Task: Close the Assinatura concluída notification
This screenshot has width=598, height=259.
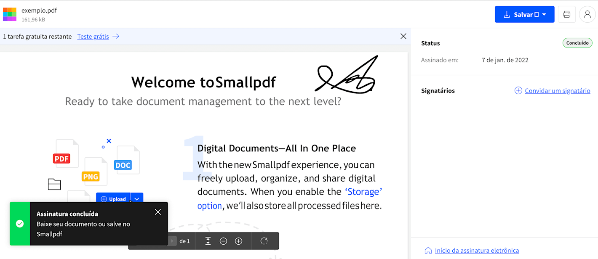Action: pyautogui.click(x=158, y=212)
